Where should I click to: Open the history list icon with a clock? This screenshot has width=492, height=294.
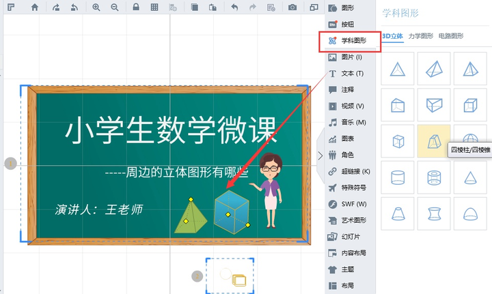click(x=271, y=8)
